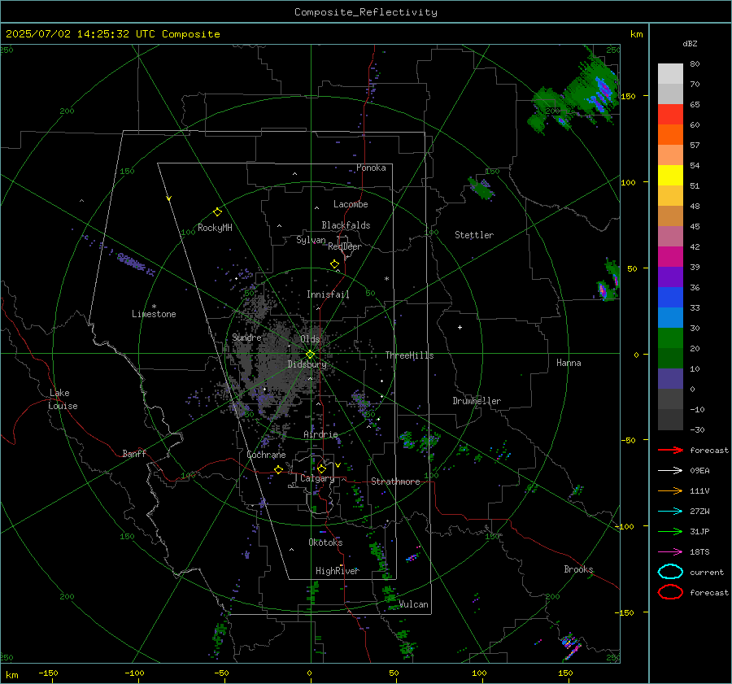Click the dBZ legend heading
Image resolution: width=732 pixels, height=684 pixels.
[690, 44]
